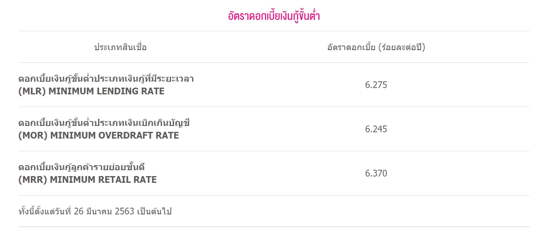Click the เป็นต้นไป text in the footer note
546x230 pixels.
point(154,211)
